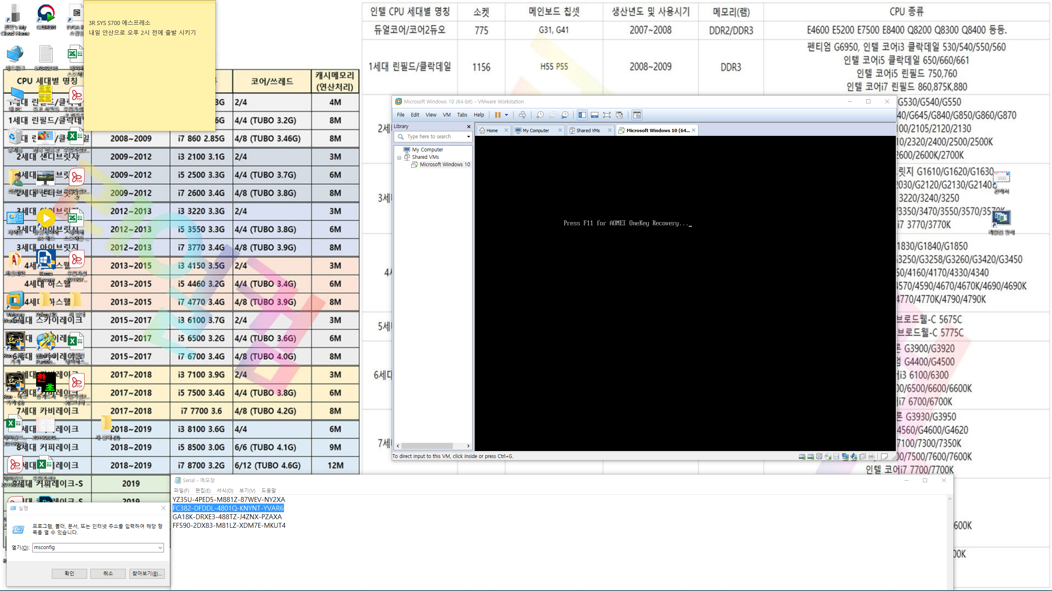Click Cancel (취소) in the Run dialog
Image resolution: width=1052 pixels, height=591 pixels.
(108, 573)
